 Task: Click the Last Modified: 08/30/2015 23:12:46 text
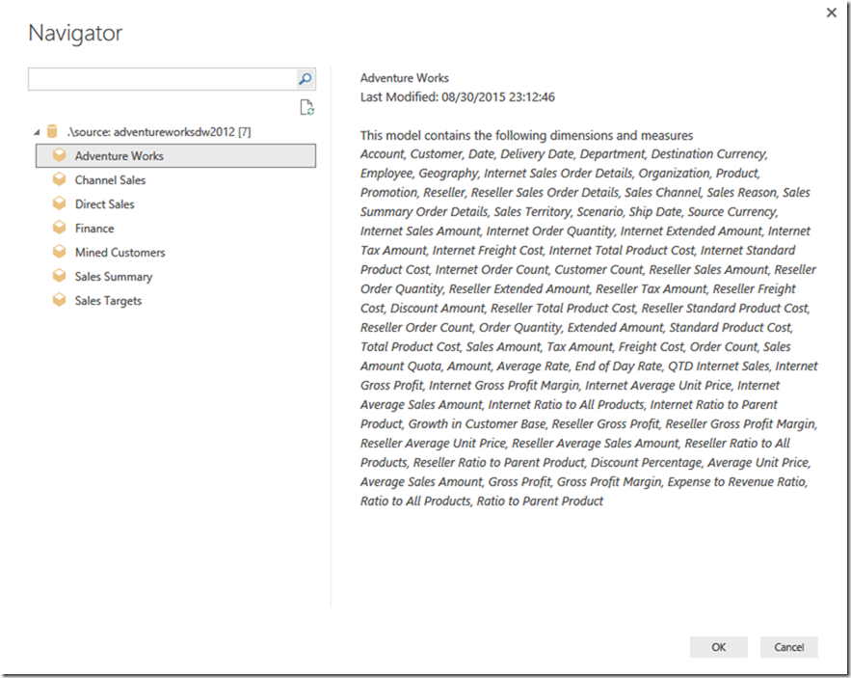click(458, 97)
